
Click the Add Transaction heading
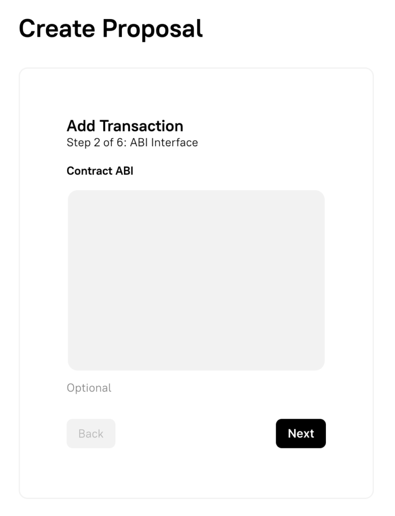pyautogui.click(x=125, y=126)
